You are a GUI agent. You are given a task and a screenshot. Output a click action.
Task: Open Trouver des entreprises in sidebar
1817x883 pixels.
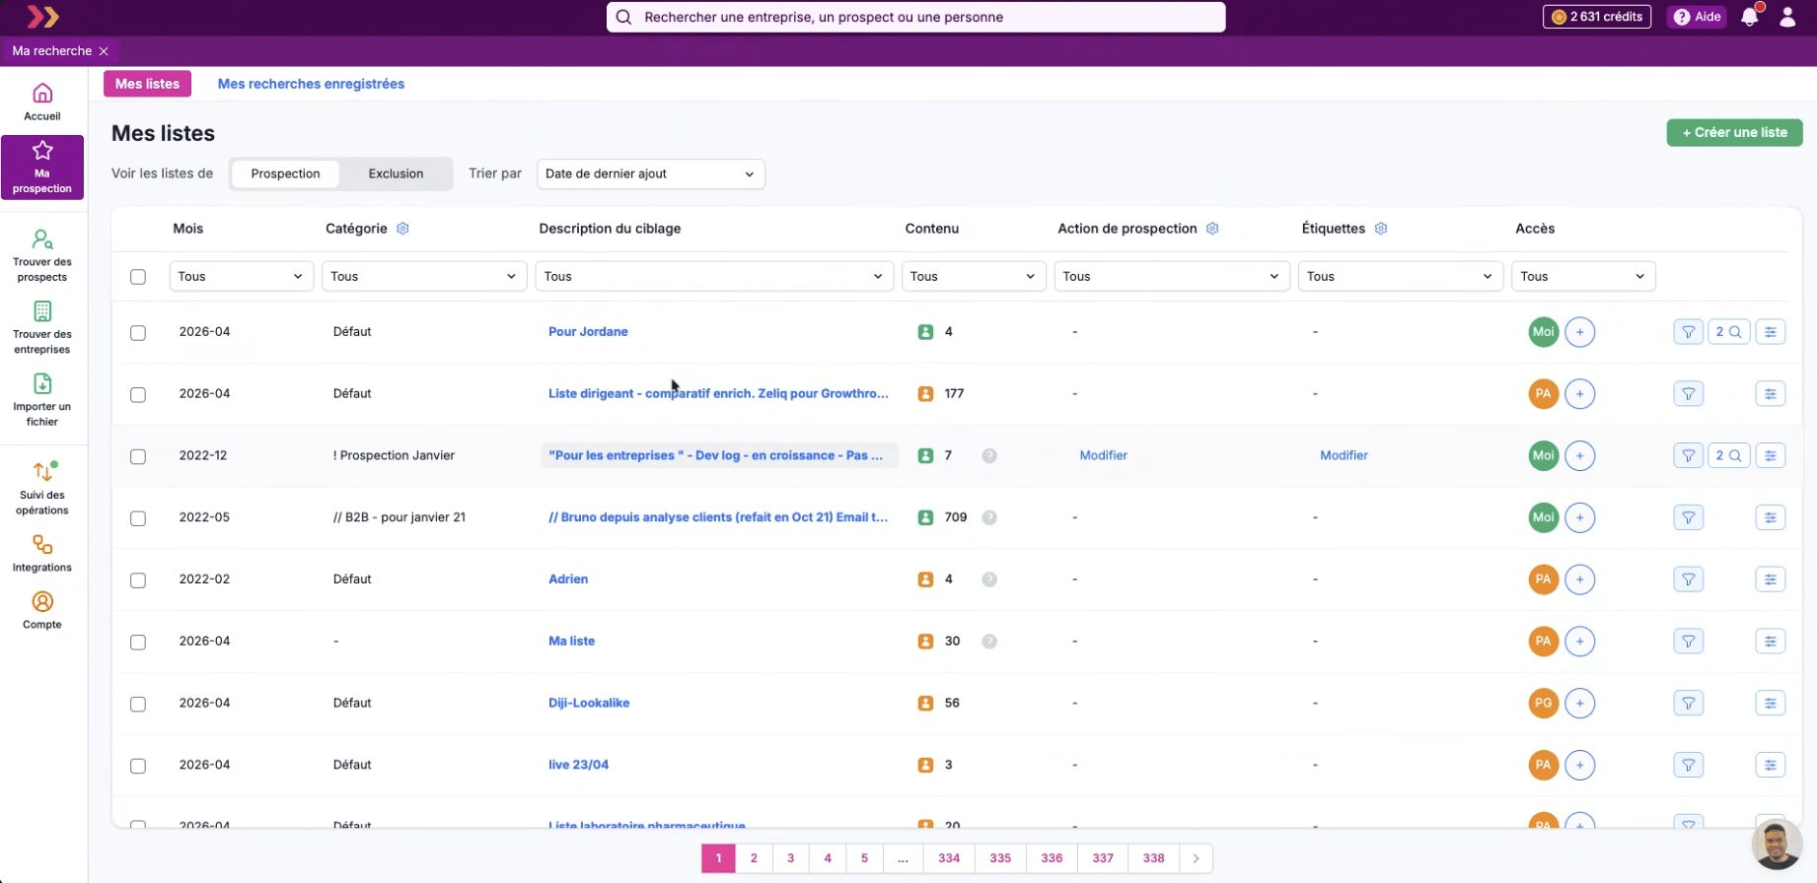(x=42, y=328)
